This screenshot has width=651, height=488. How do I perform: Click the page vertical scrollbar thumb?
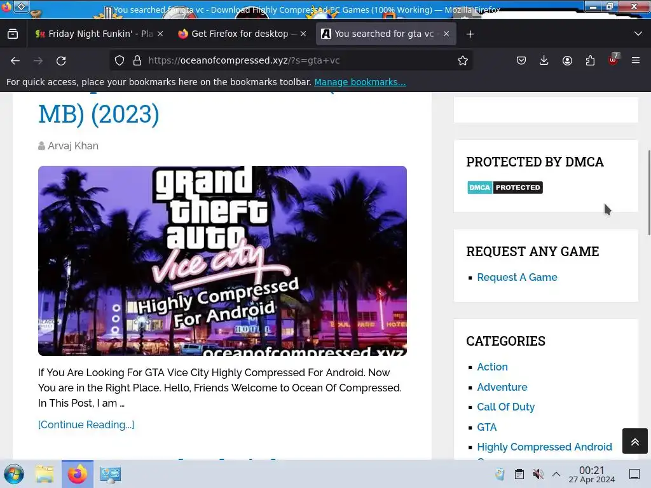click(x=648, y=193)
